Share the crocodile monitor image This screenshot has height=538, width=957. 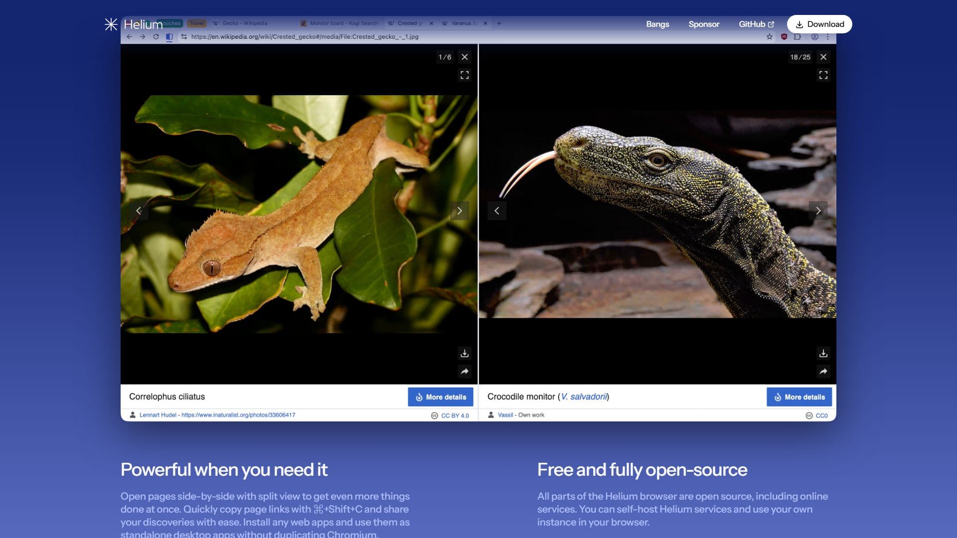[x=823, y=371]
